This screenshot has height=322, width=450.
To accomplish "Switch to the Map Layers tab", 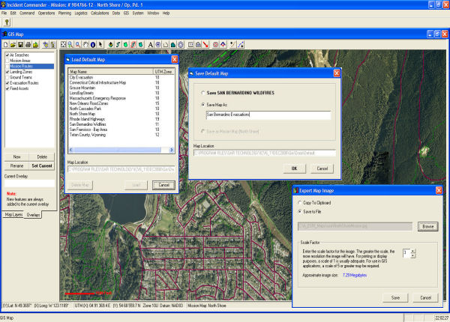I will pyautogui.click(x=13, y=215).
